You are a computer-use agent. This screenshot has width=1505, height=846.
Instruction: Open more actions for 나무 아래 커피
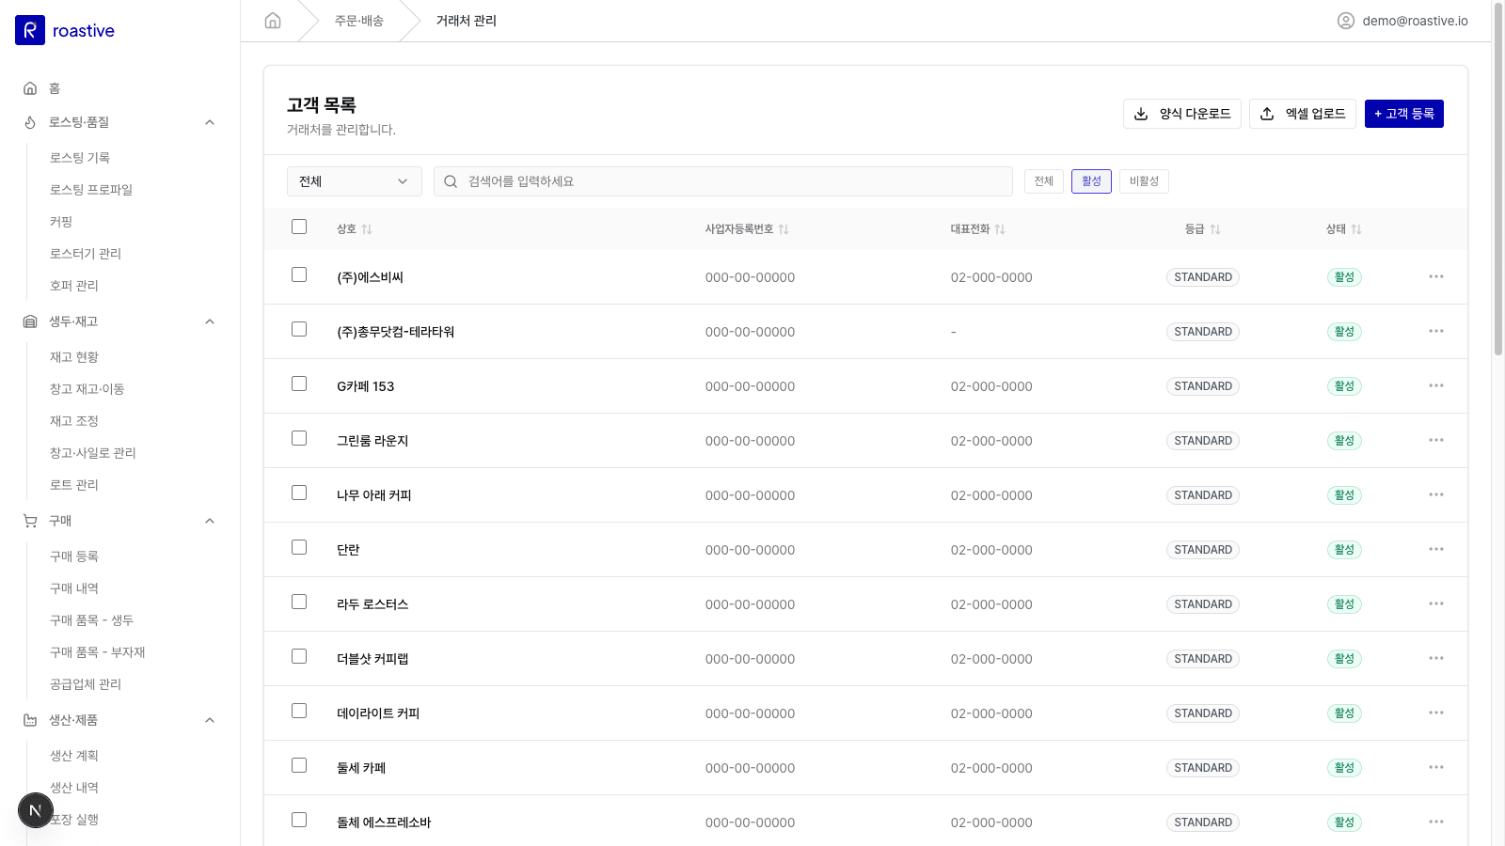click(1436, 495)
